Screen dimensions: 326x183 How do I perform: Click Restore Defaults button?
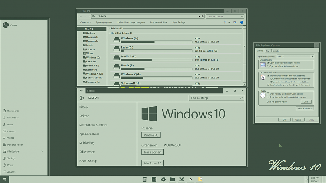pyautogui.click(x=305, y=108)
